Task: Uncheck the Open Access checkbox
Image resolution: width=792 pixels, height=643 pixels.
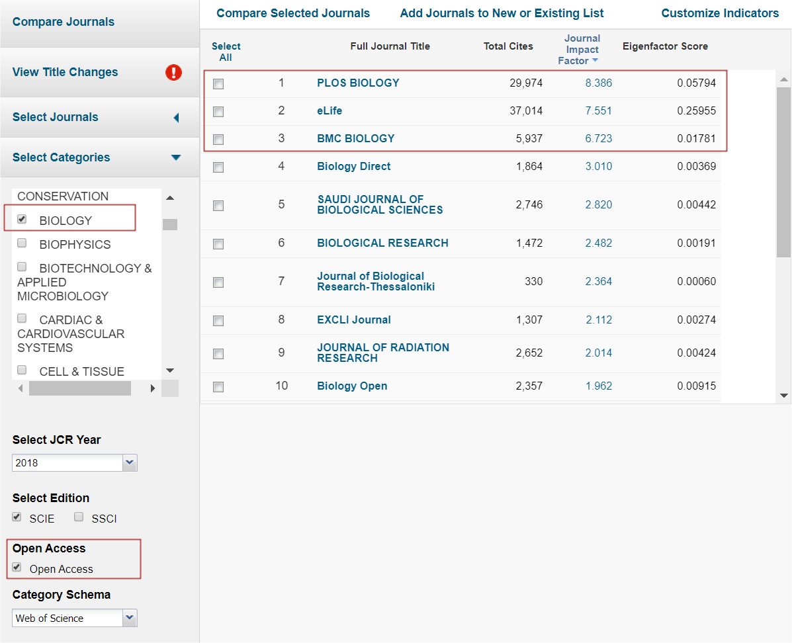Action: click(x=17, y=568)
